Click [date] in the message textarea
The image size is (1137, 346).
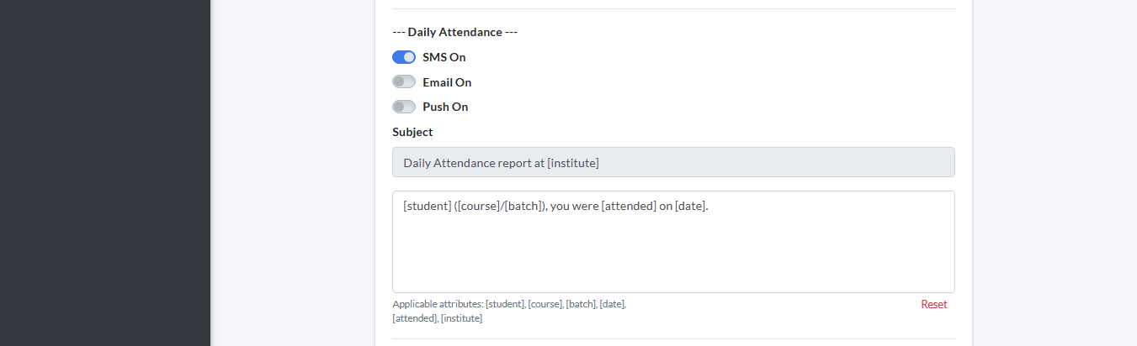690,207
